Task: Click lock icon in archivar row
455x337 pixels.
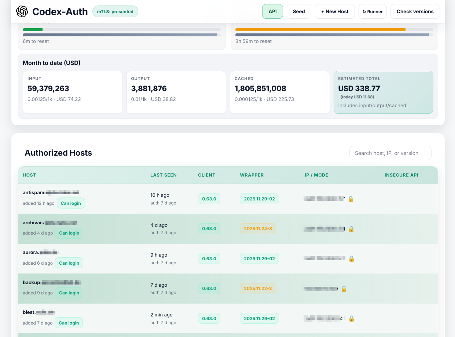Action: point(351,229)
